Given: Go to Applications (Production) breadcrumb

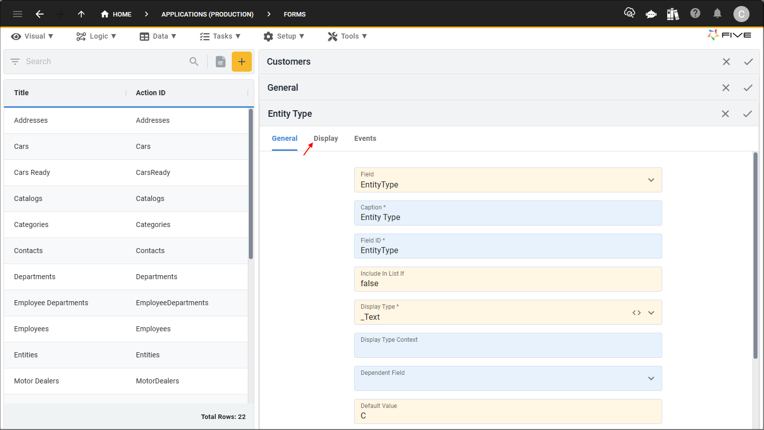Looking at the screenshot, I should (x=207, y=14).
